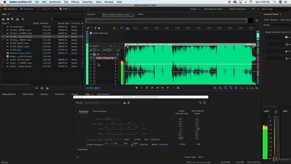Toggle power button of effect slot 2

pos(94,61)
